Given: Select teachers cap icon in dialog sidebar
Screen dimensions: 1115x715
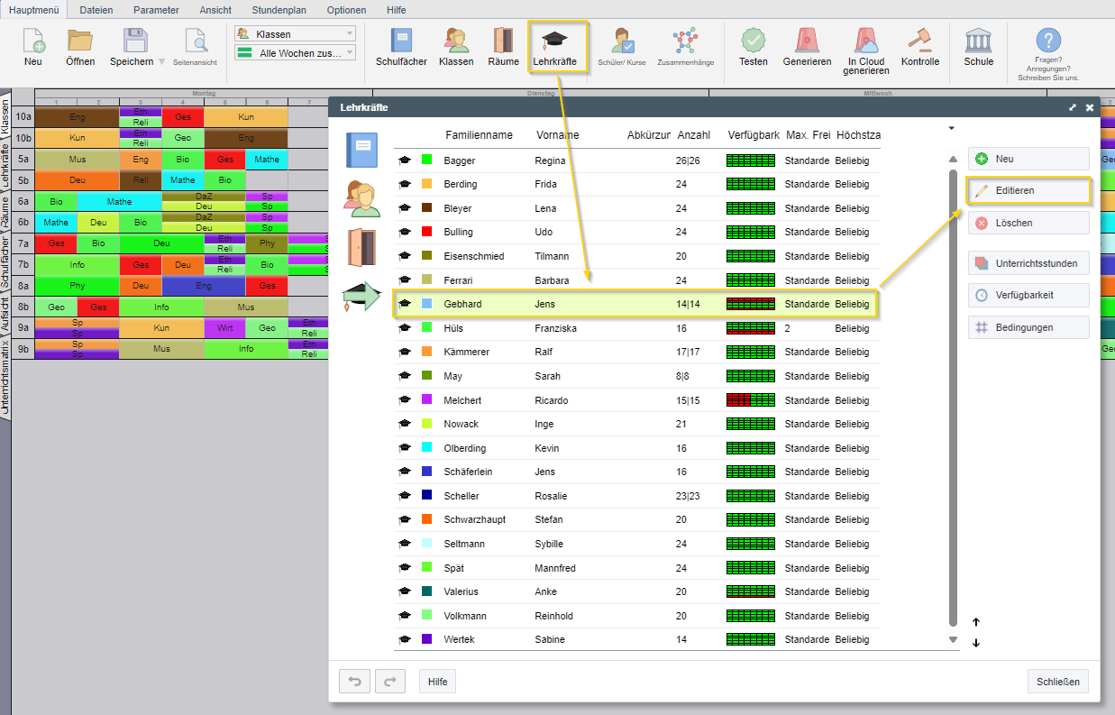Looking at the screenshot, I should (361, 297).
